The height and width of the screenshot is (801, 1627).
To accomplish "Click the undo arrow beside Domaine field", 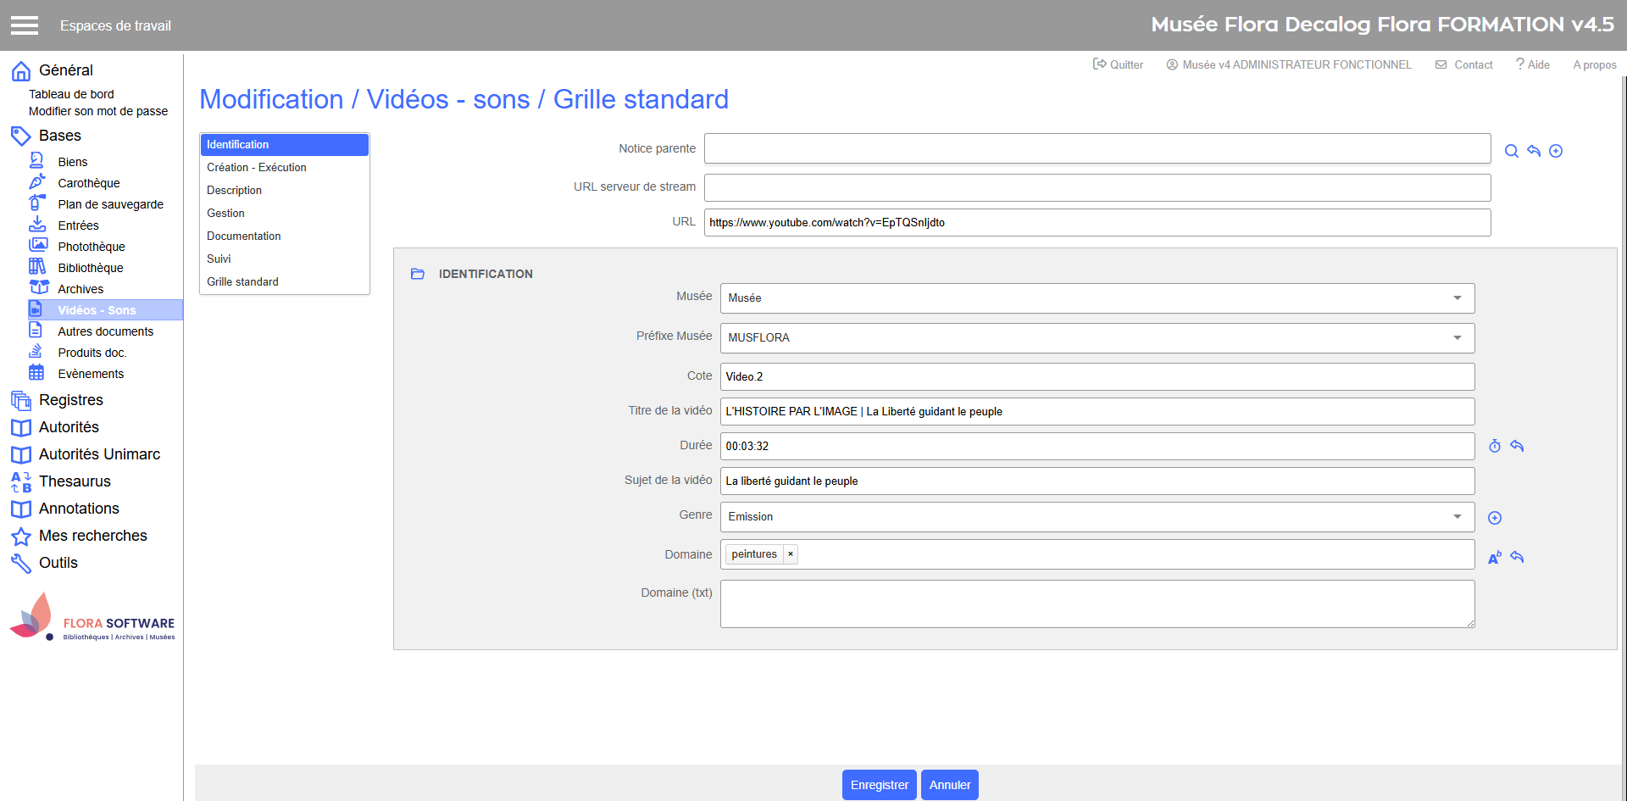I will 1517,557.
